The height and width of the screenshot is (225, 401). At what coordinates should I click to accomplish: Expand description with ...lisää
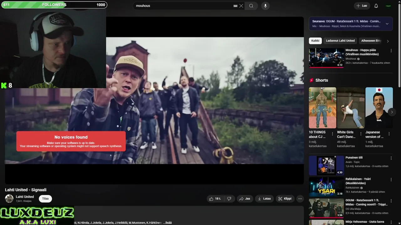[167, 222]
